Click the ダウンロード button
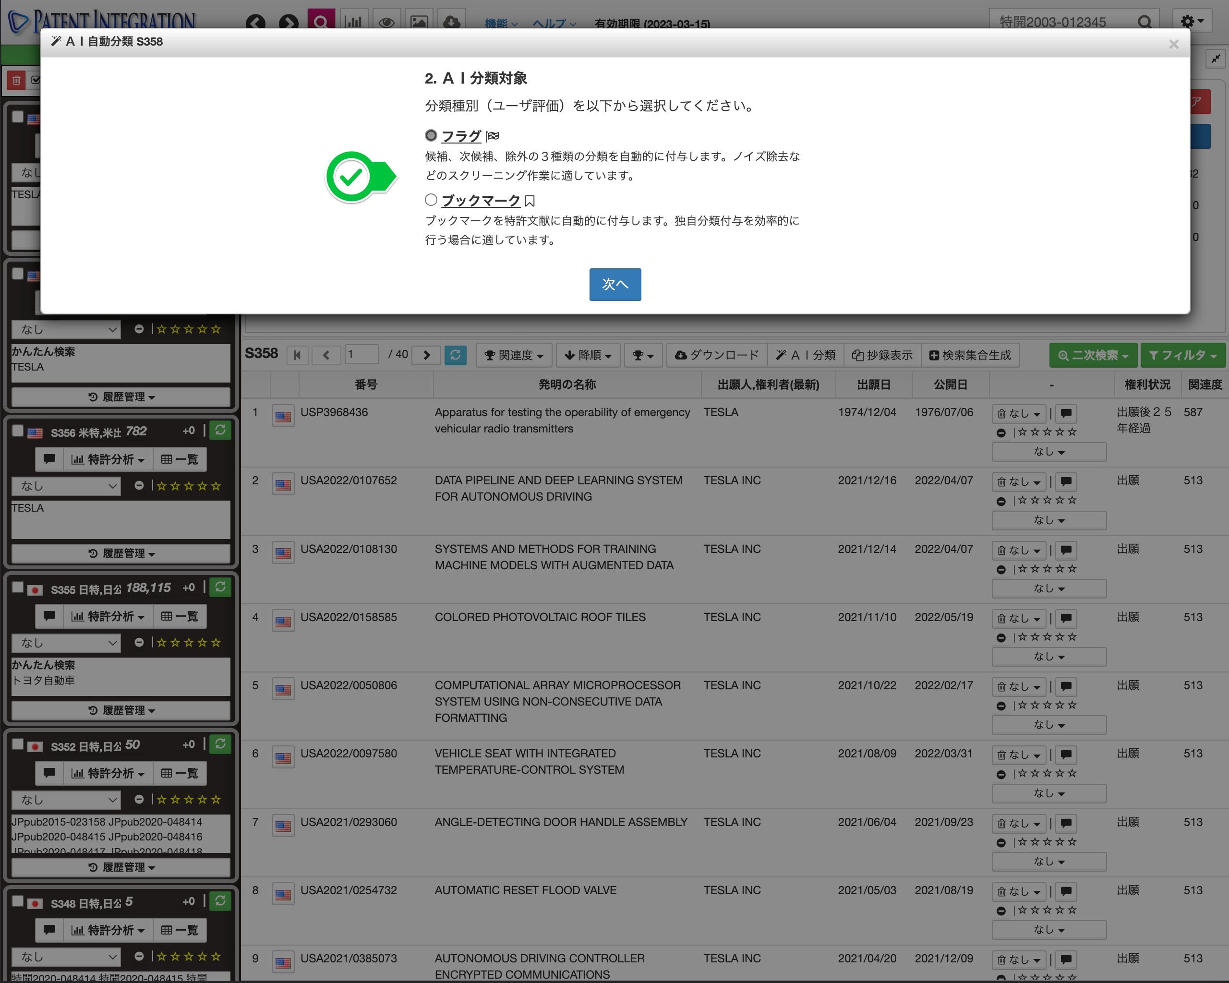 pos(717,355)
